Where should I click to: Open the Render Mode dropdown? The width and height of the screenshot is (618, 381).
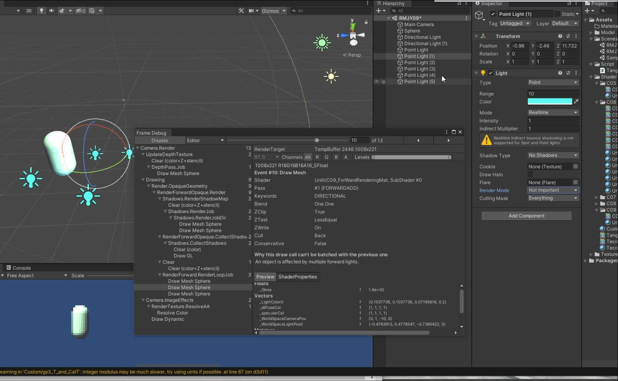pyautogui.click(x=553, y=190)
